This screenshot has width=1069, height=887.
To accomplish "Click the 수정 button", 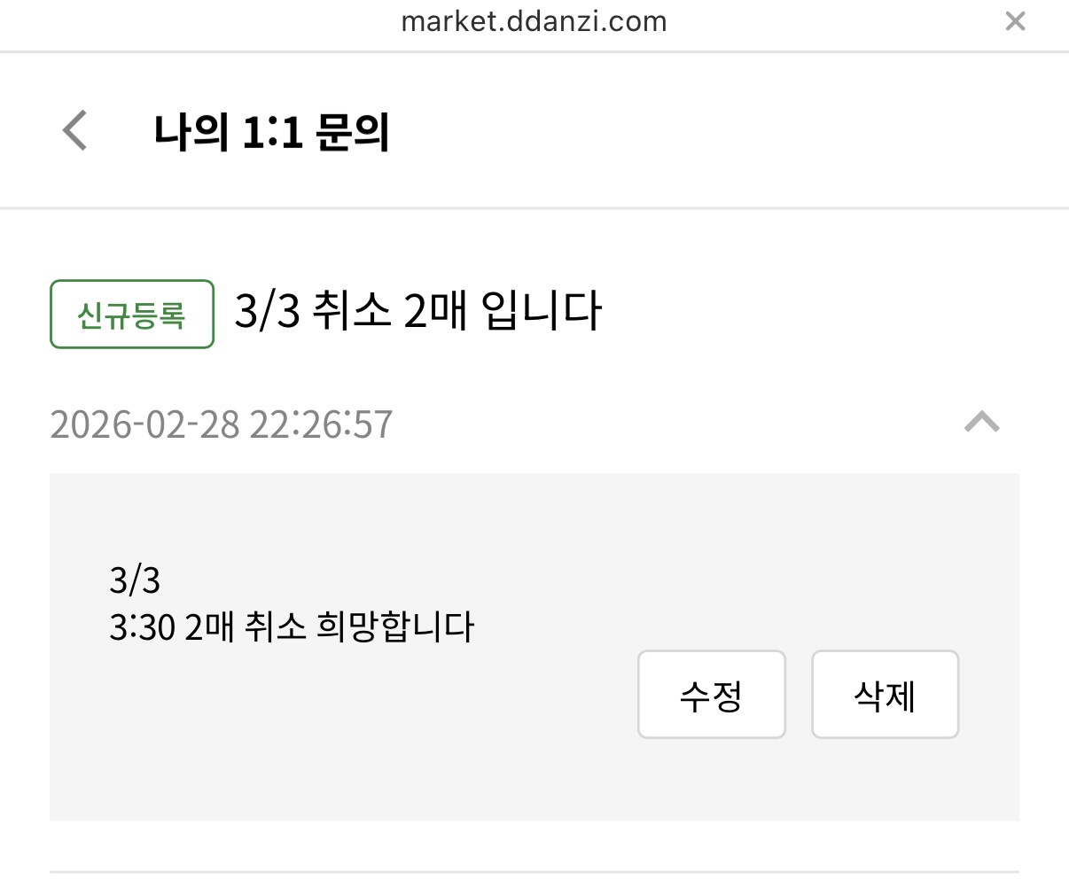I will point(711,695).
